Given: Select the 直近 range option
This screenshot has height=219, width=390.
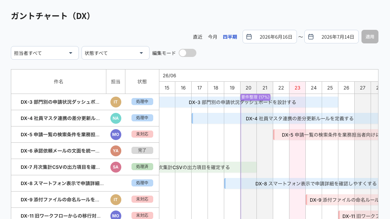Looking at the screenshot, I should (x=198, y=37).
